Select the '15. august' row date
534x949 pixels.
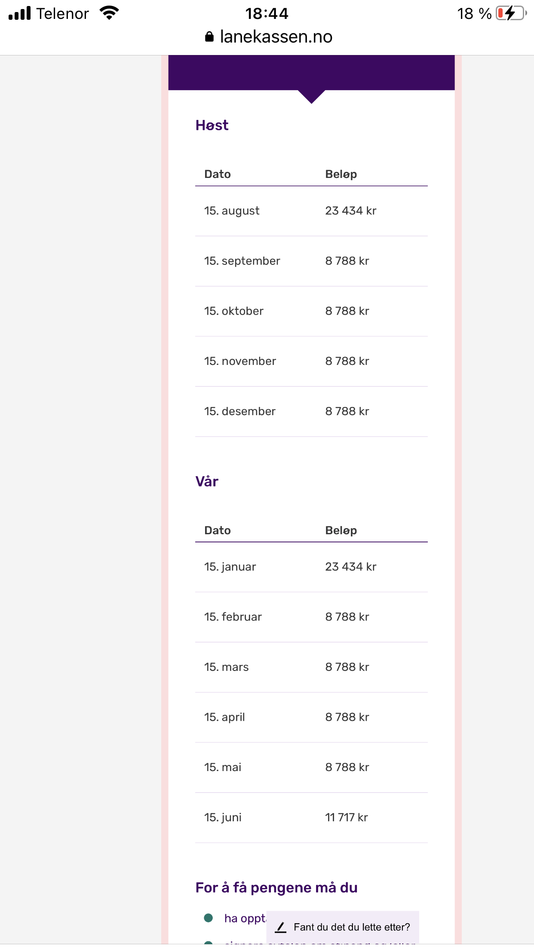coord(232,211)
